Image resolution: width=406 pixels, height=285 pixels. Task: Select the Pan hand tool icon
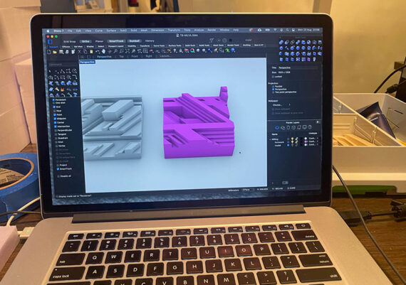coord(104,52)
